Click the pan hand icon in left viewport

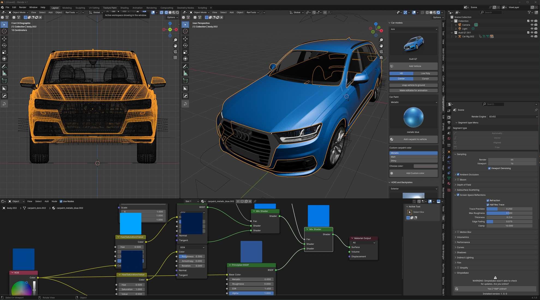point(175,46)
